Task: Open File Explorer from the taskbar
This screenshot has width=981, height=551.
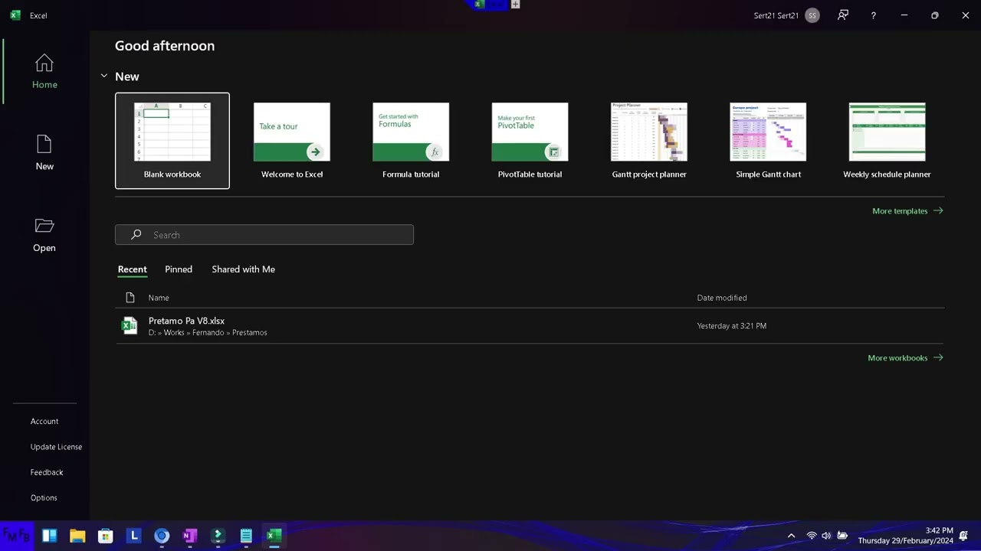Action: click(77, 536)
